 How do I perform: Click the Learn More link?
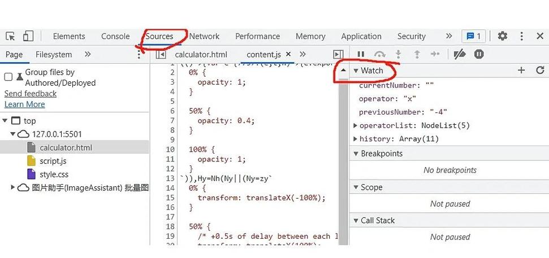point(24,104)
